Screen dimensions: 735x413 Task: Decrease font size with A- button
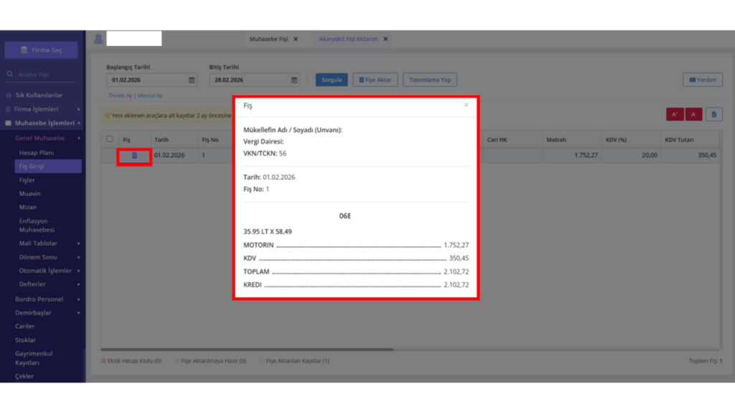pos(694,114)
